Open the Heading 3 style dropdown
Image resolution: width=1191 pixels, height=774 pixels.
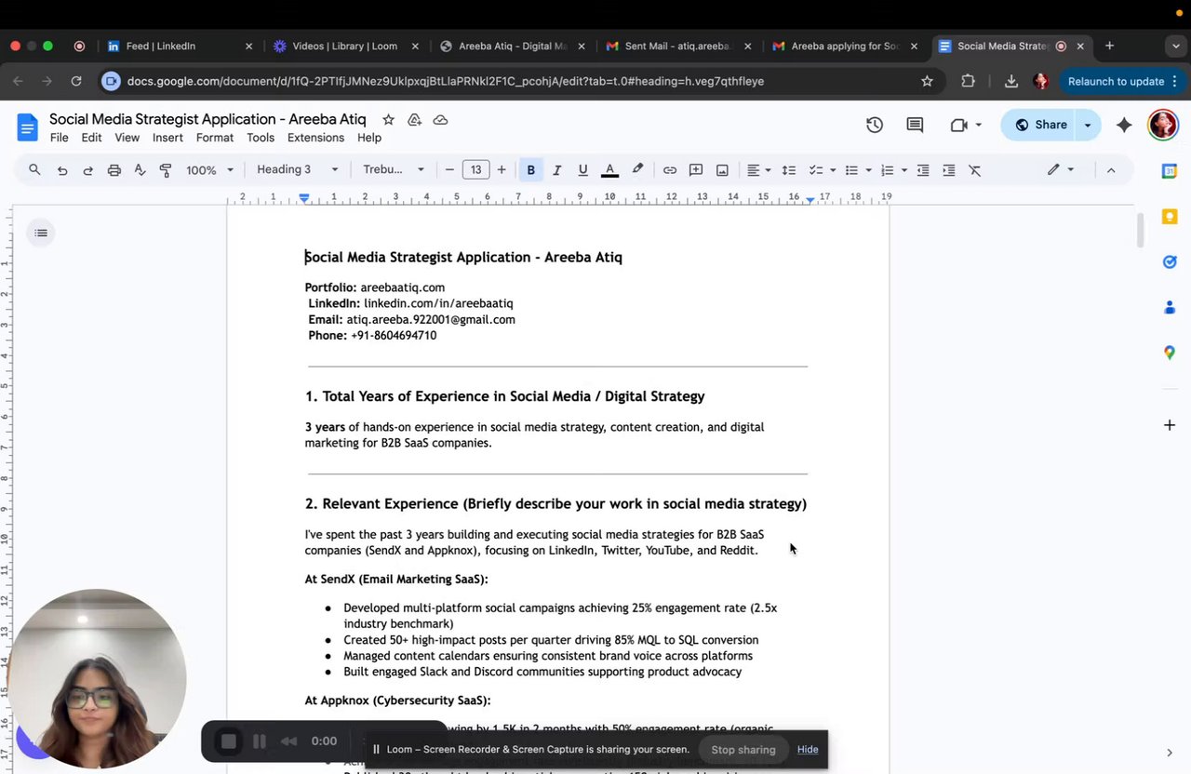click(298, 170)
